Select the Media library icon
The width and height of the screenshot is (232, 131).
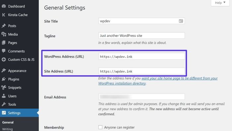pyautogui.click(x=4, y=34)
